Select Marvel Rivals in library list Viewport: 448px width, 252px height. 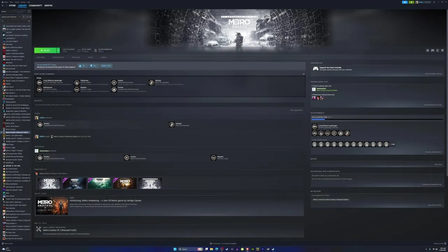[x=10, y=69]
